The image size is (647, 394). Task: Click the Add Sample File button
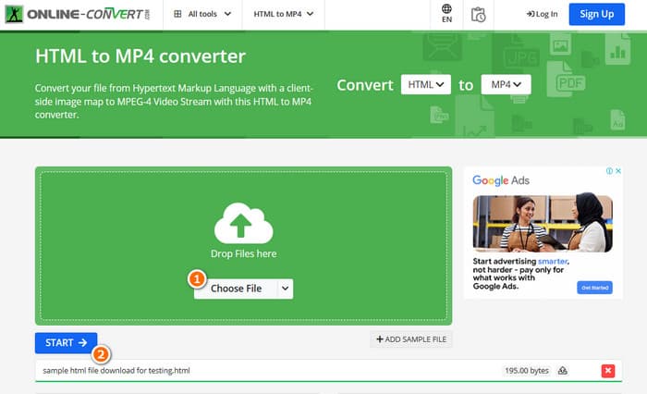coord(411,340)
